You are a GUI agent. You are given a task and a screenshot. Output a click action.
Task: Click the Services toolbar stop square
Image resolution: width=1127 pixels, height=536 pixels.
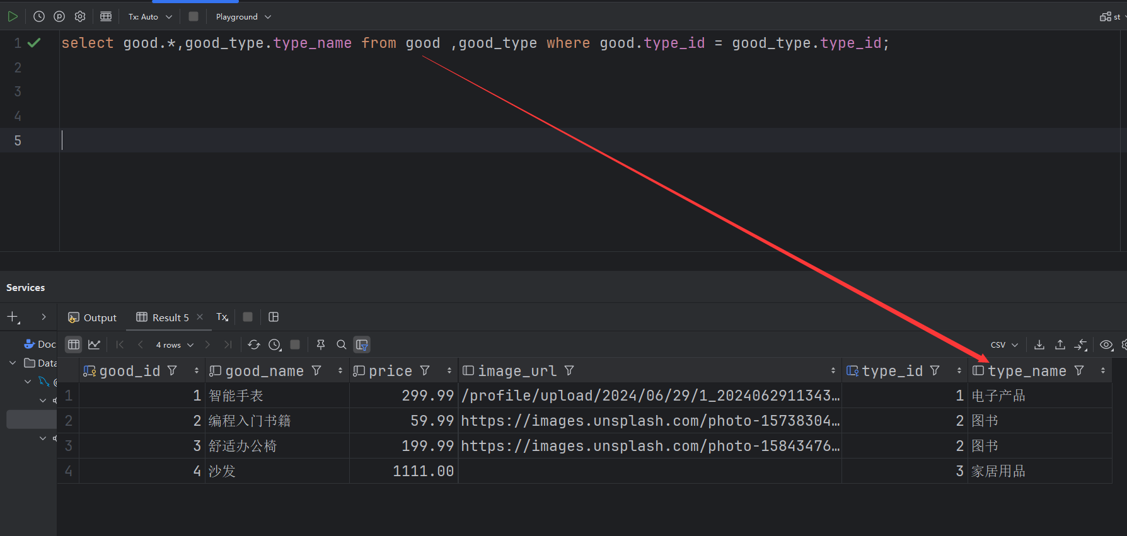click(248, 317)
